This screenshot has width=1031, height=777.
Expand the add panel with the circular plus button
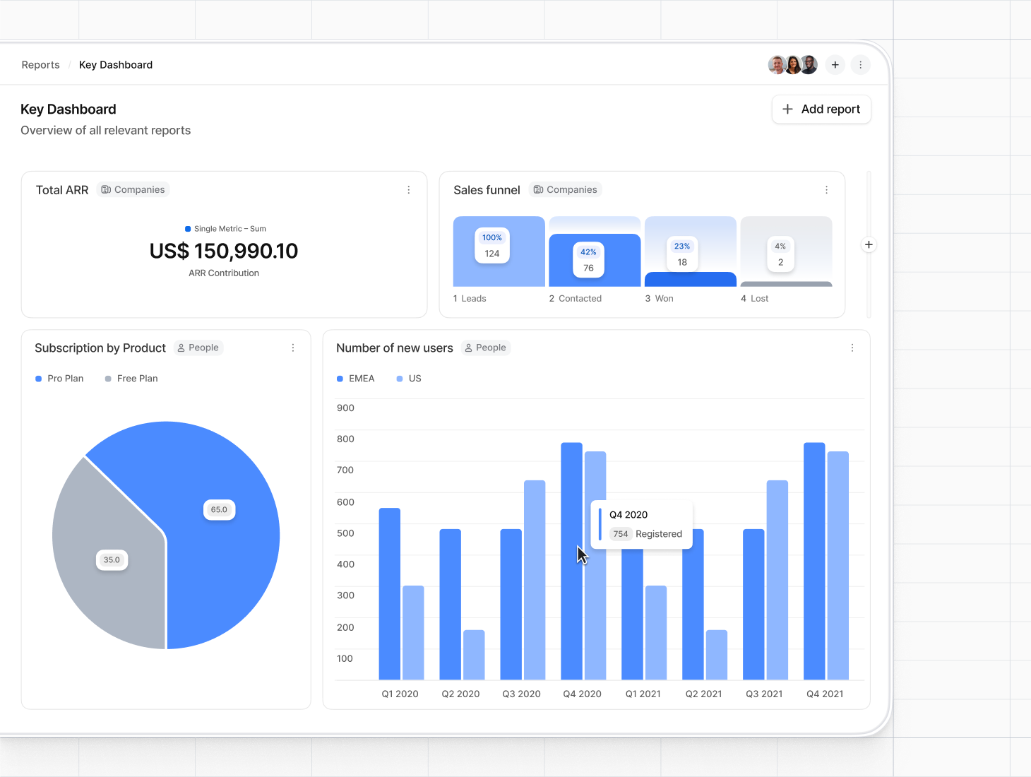(869, 244)
